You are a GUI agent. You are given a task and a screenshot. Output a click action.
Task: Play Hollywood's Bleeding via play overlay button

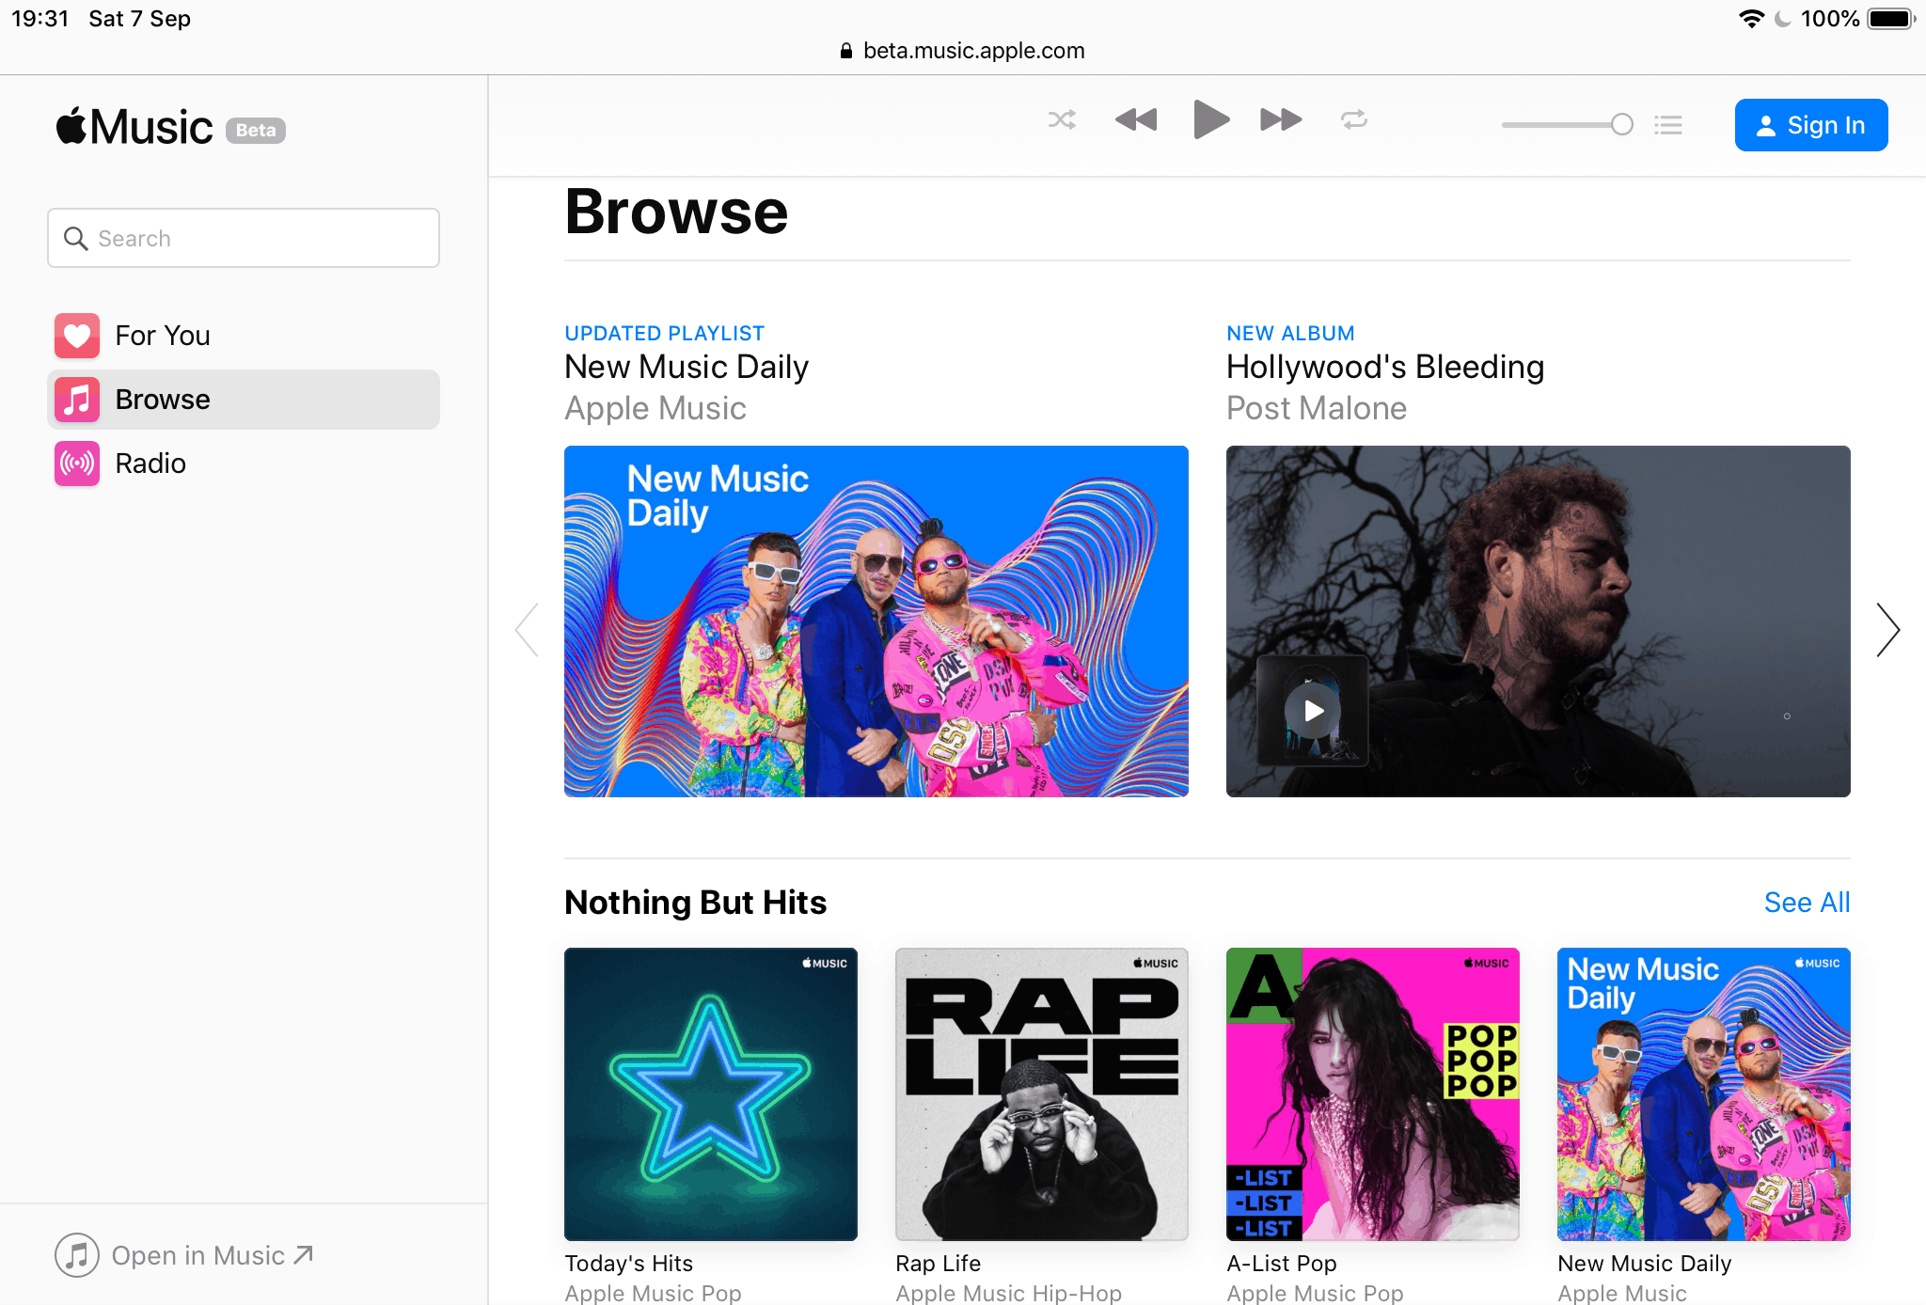pyautogui.click(x=1313, y=711)
